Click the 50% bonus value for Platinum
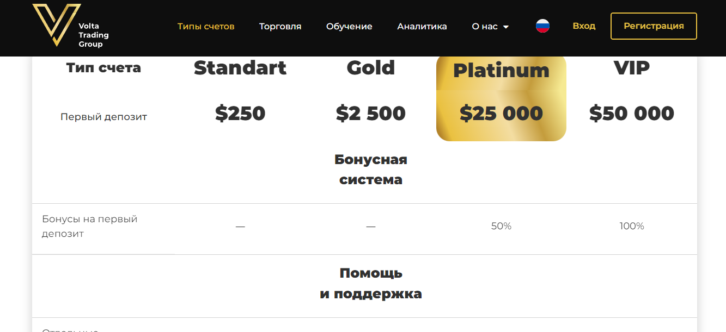The height and width of the screenshot is (332, 726). (x=501, y=226)
